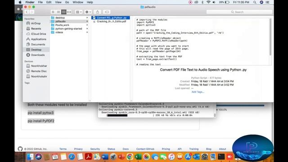Viewport: 288px width, 162px height.
Task: Click the Pricing footer link
Action: coord(166,149)
